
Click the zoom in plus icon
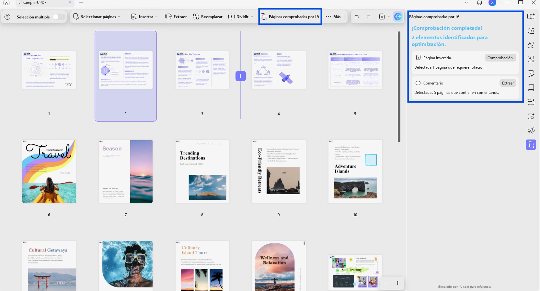[x=397, y=283]
